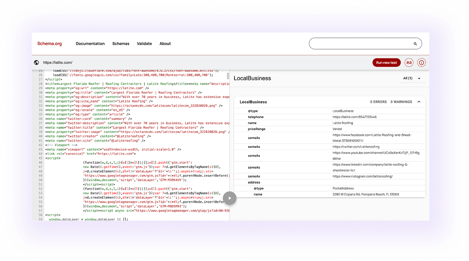Collapse the LocalBusiness result card chevron
Screen dimensions: 469x261
[419, 102]
